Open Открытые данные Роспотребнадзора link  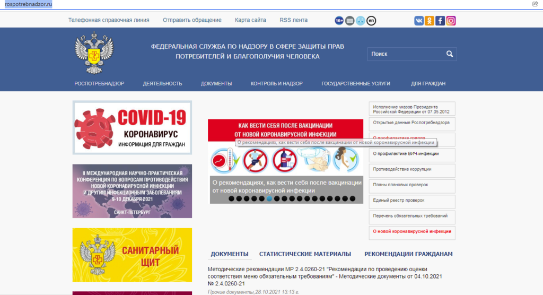pyautogui.click(x=411, y=124)
